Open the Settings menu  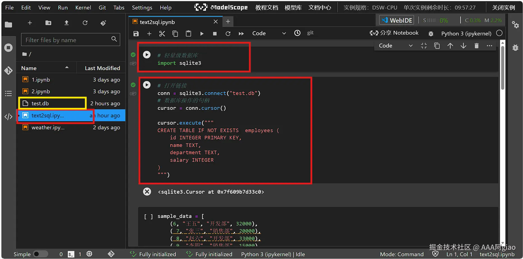tap(142, 8)
